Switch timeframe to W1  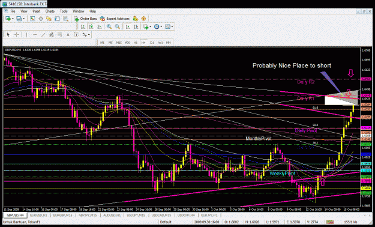point(160,43)
